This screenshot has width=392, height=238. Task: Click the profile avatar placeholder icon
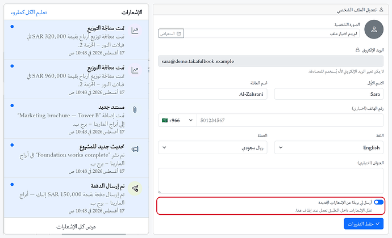[x=374, y=29]
